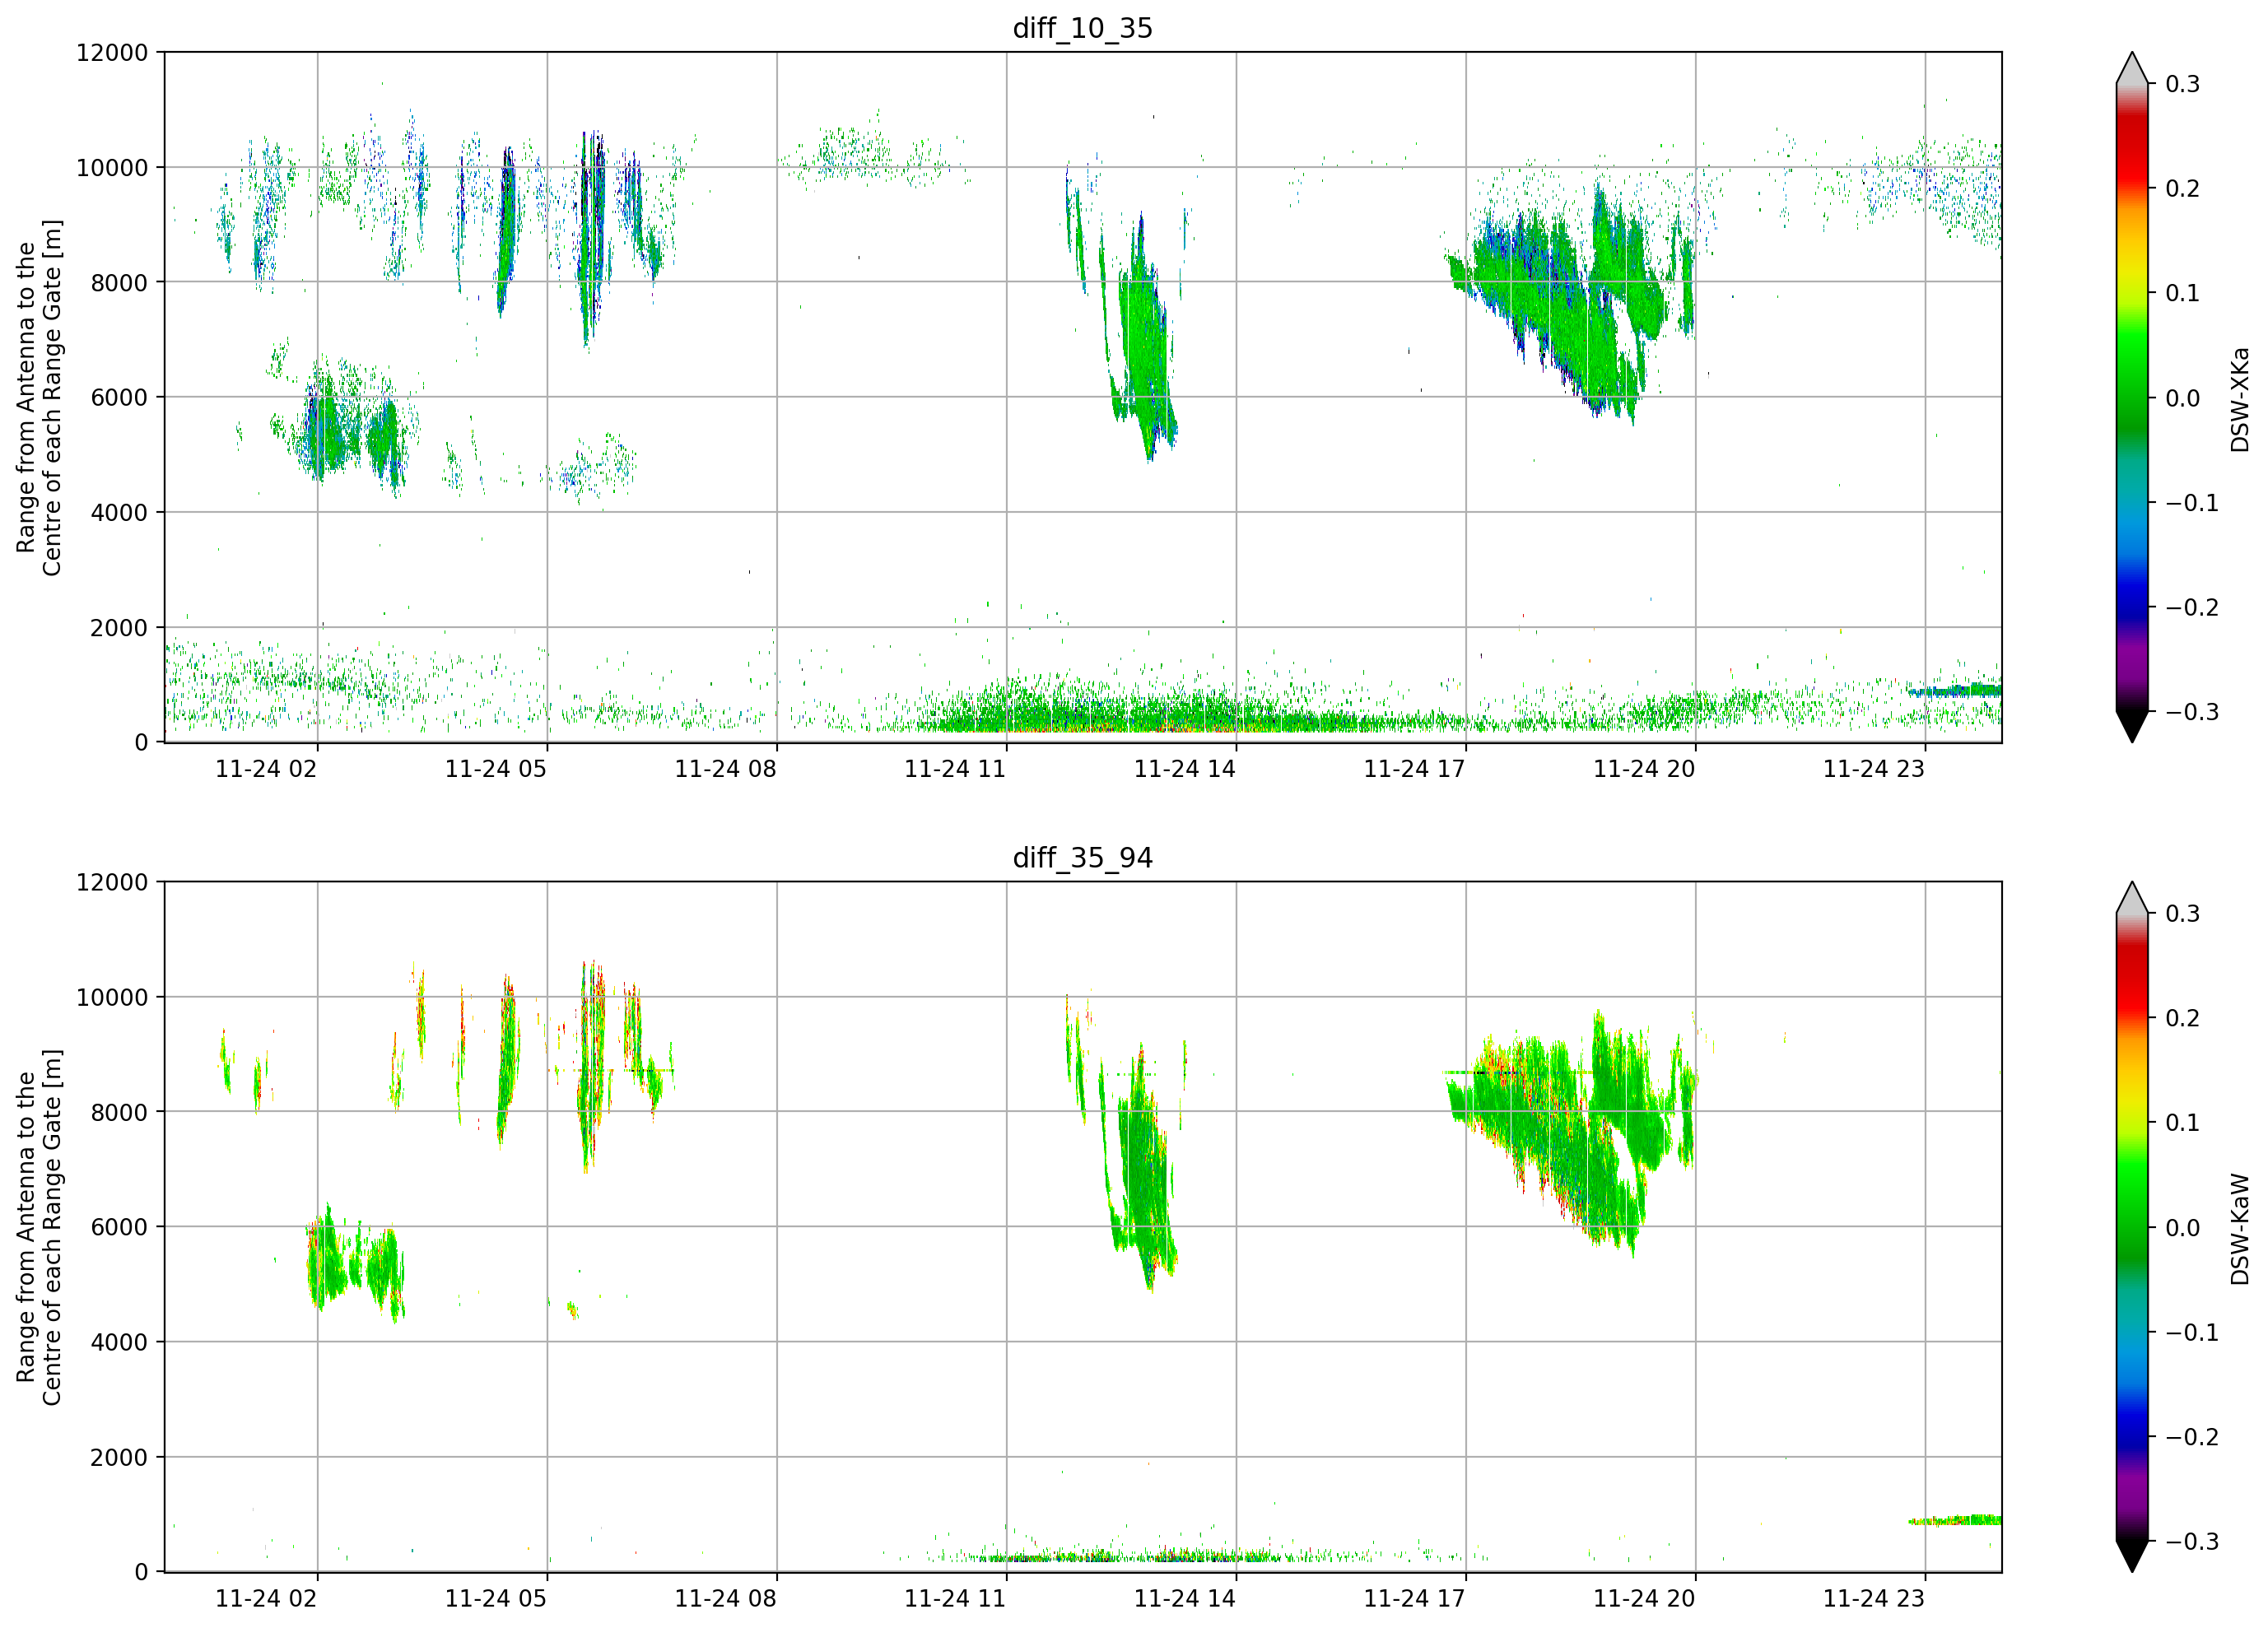Click '11-24 05' time label under diff_10_35
Viewport: 2268px width, 1628px height.
click(x=496, y=769)
